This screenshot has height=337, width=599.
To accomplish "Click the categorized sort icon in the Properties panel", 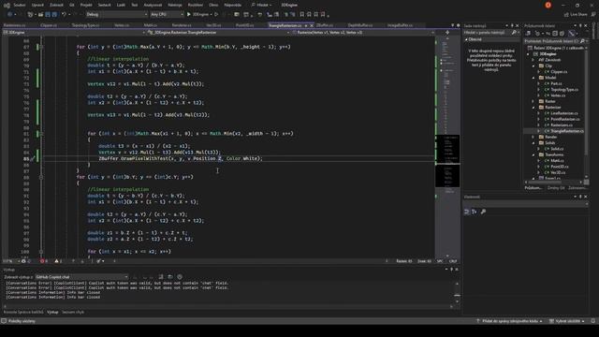I will point(467,212).
